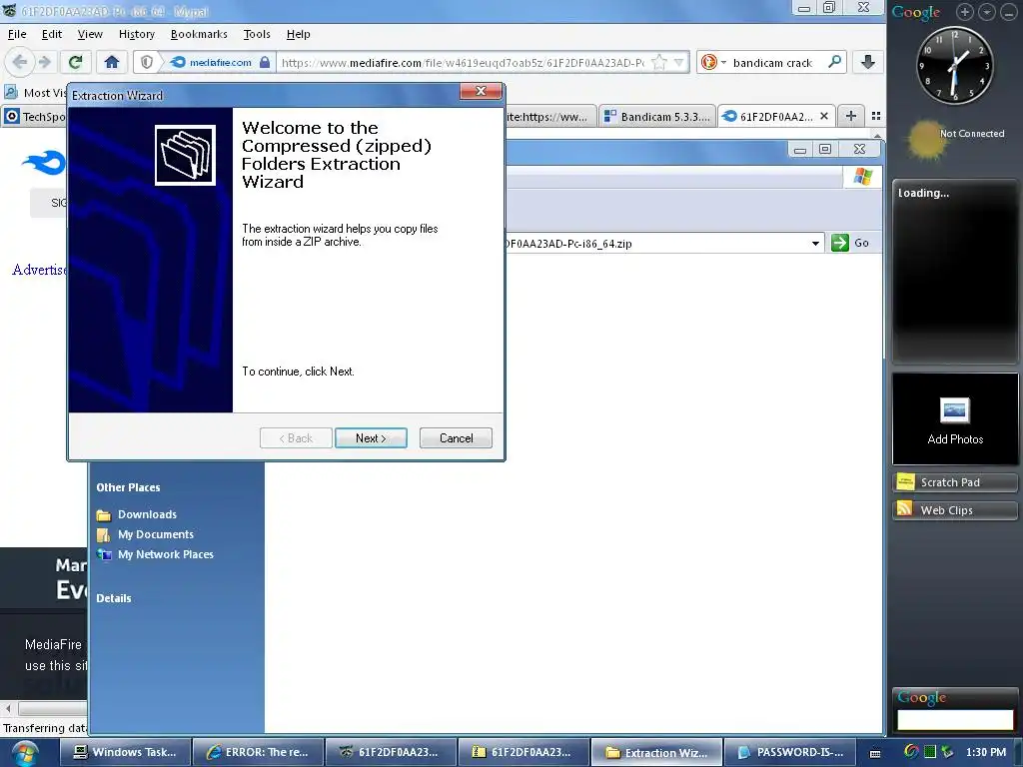Open the History menu
Screen dimensions: 1023x767
136,34
